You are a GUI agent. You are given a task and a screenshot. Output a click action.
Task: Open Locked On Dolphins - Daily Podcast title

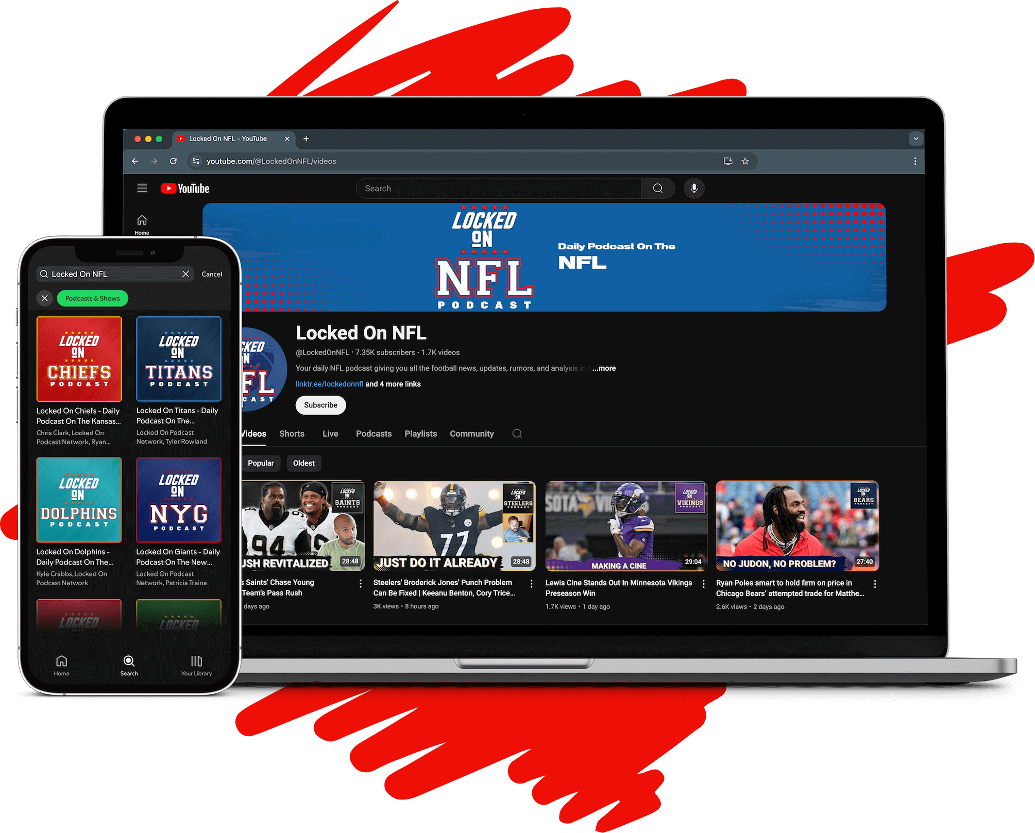75,557
